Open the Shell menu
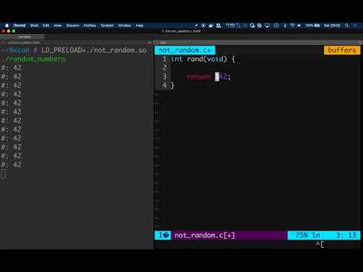Image resolution: width=363 pixels, height=272 pixels. click(34, 26)
